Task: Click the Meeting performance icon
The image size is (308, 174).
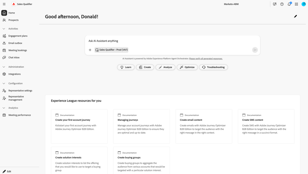Action: [x=4, y=115]
